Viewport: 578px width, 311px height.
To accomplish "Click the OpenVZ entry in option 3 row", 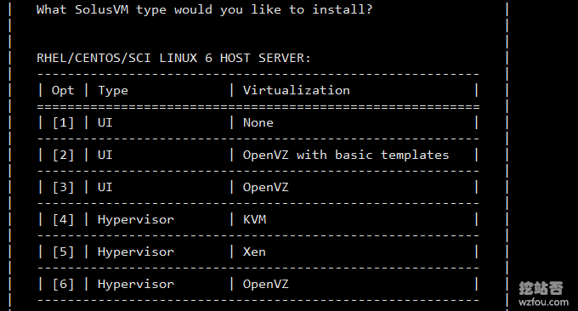I will [266, 187].
